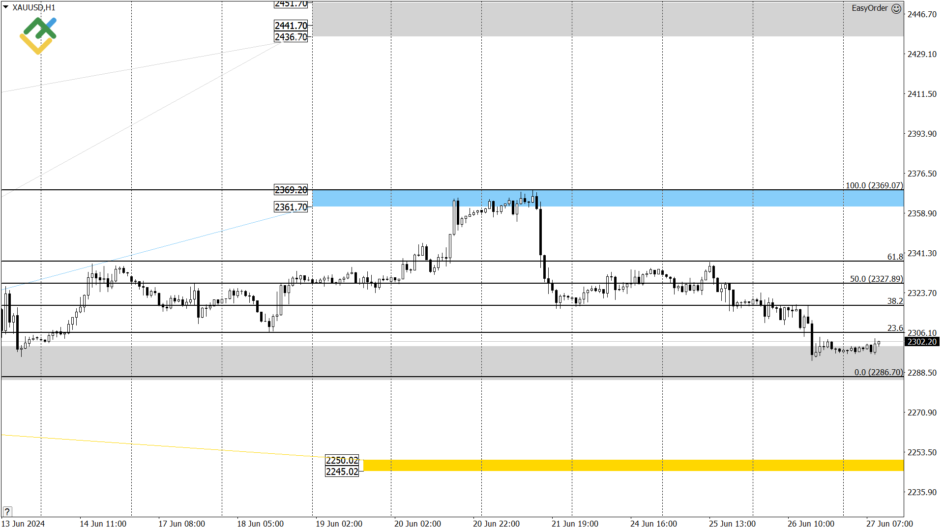Click the XAUUSD,H1 symbol label
This screenshot has width=944, height=531.
(x=33, y=7)
